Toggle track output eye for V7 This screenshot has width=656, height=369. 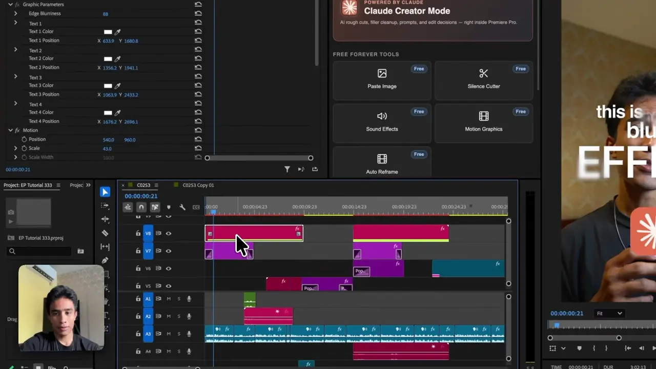(x=169, y=251)
